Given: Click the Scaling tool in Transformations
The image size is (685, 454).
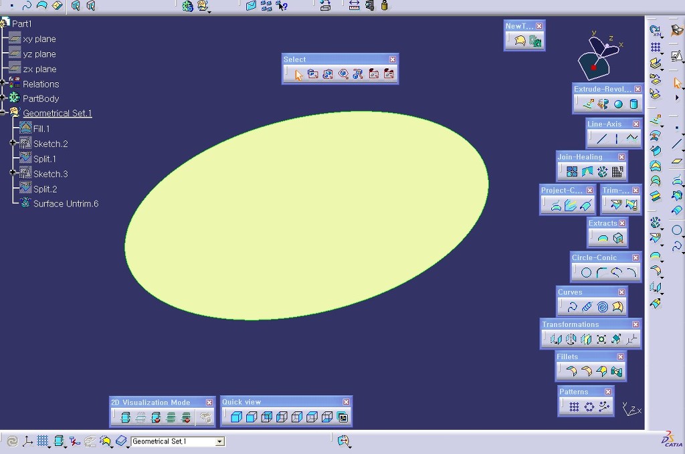Looking at the screenshot, I should [x=601, y=339].
